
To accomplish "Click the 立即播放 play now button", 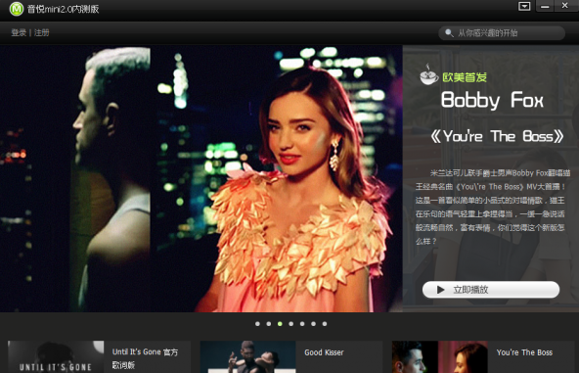I will (x=491, y=290).
